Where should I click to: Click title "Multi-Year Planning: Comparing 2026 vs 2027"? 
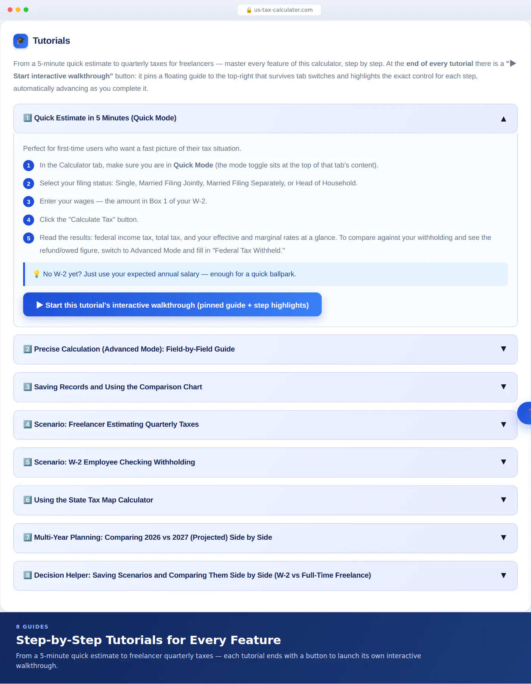pos(153,537)
